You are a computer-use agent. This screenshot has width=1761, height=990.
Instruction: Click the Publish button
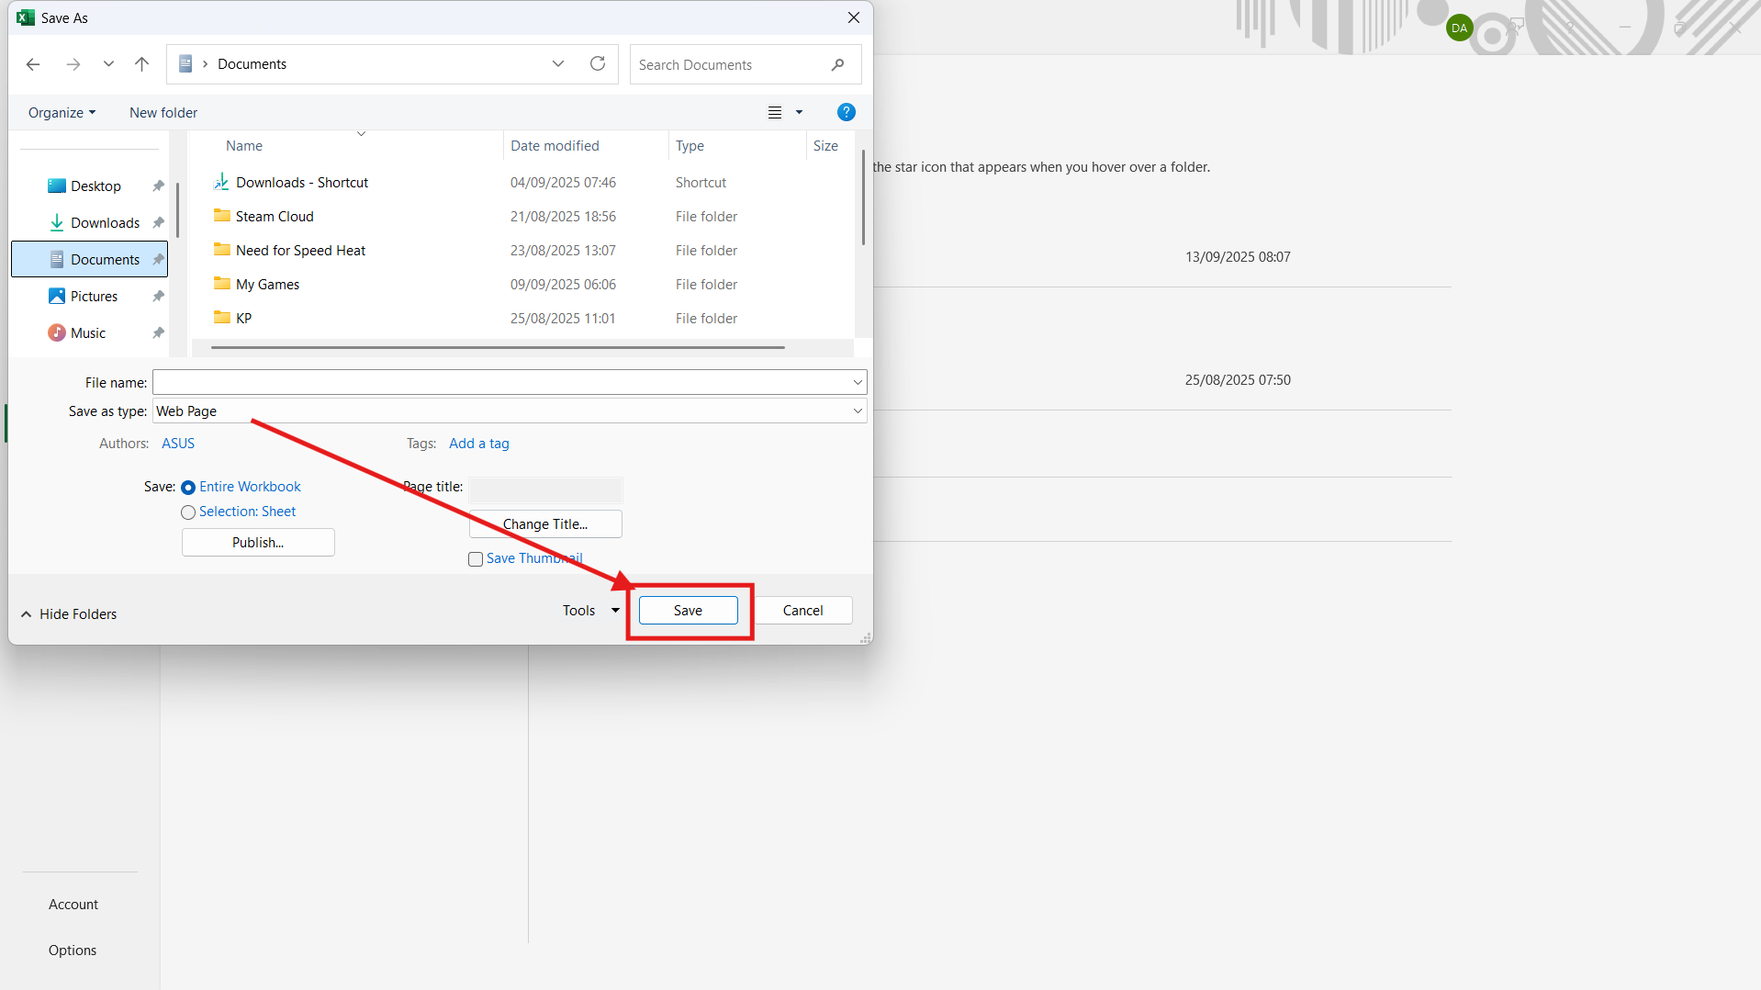tap(258, 543)
